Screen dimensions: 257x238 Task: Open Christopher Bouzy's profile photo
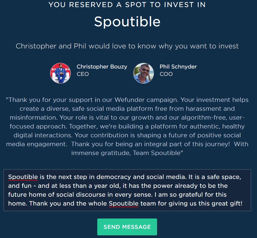coord(60,73)
